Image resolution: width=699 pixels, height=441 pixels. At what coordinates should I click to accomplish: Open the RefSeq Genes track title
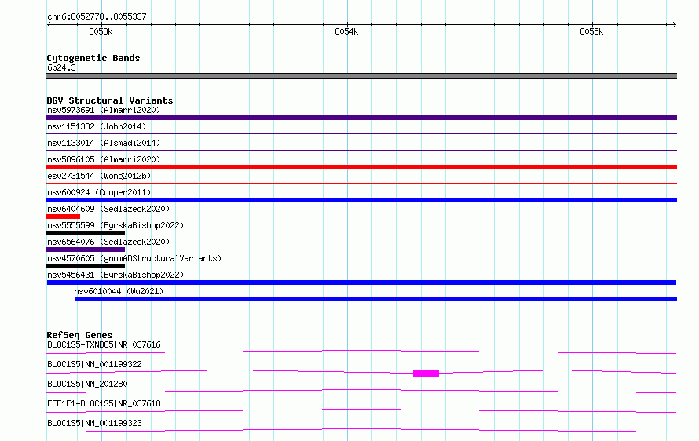click(x=80, y=335)
